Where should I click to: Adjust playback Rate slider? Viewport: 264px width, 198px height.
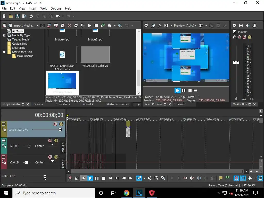pyautogui.click(x=45, y=177)
